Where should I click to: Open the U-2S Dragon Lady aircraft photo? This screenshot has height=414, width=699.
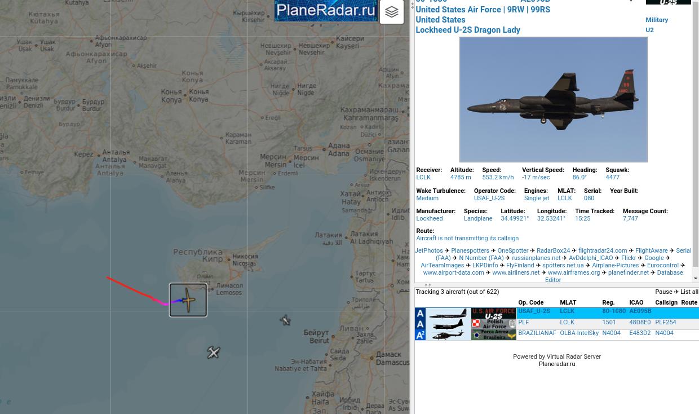coord(553,100)
